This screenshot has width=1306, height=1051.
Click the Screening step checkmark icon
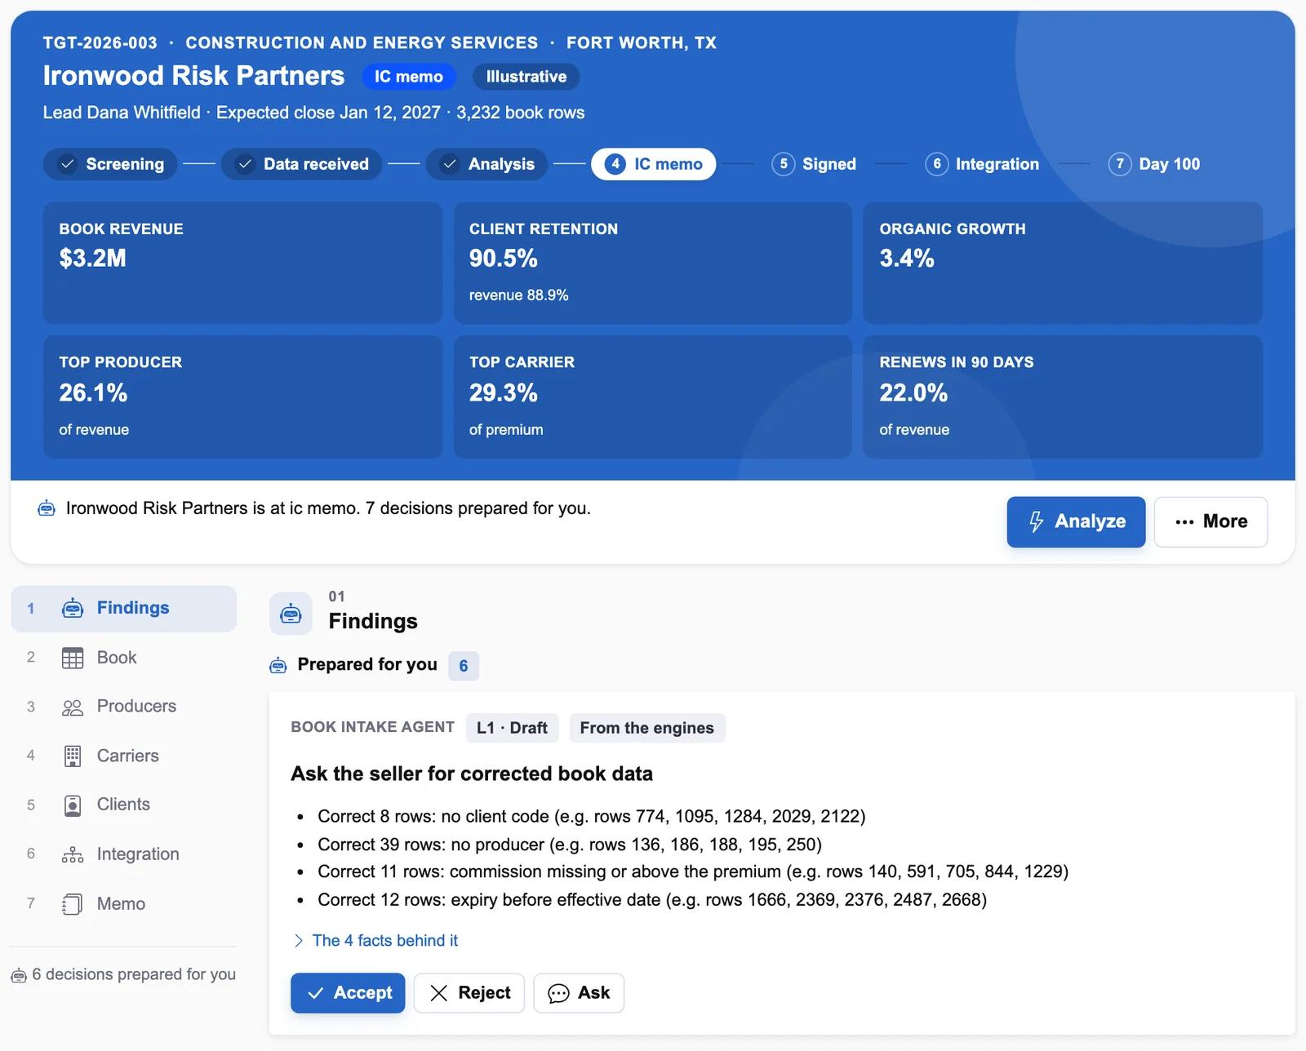[68, 164]
